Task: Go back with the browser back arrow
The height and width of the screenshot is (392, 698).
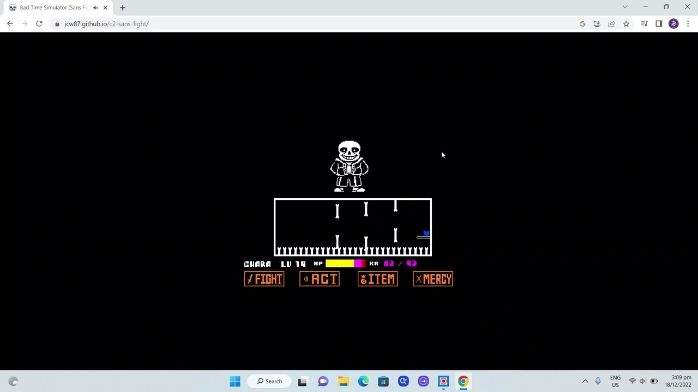Action: [x=10, y=23]
